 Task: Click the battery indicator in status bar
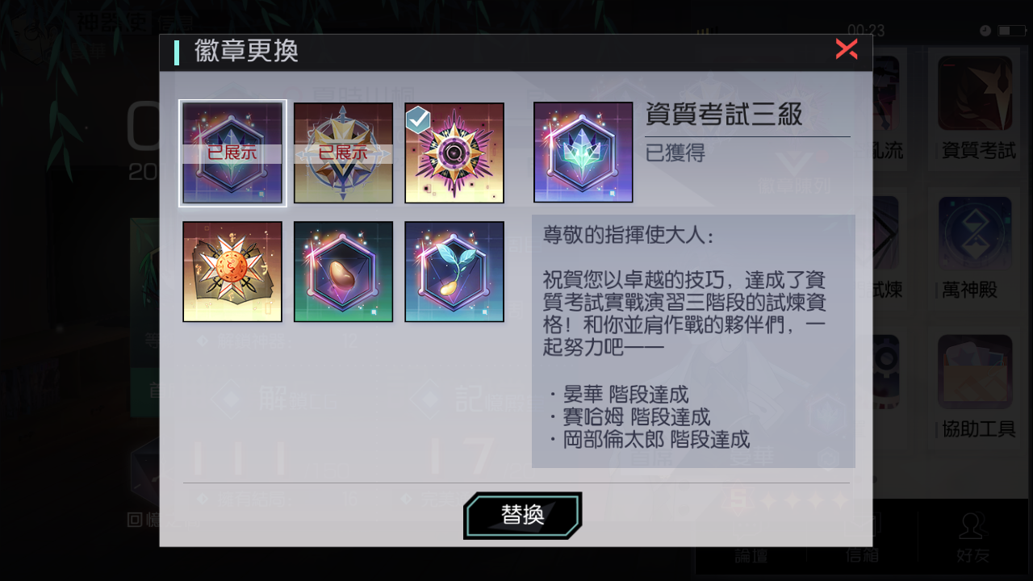[x=1011, y=31]
